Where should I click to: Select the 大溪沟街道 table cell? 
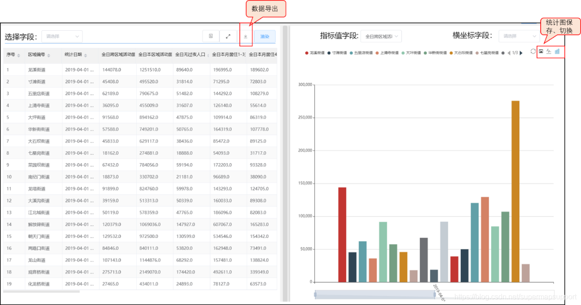[44, 201]
